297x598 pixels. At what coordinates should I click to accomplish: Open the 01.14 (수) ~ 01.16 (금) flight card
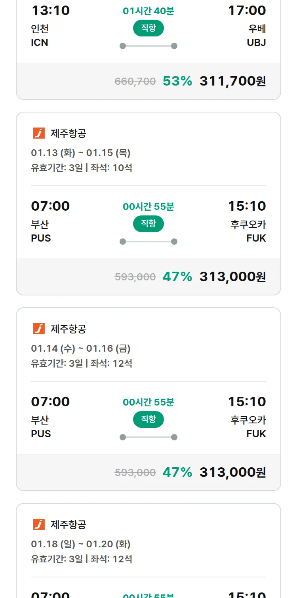pos(81,349)
